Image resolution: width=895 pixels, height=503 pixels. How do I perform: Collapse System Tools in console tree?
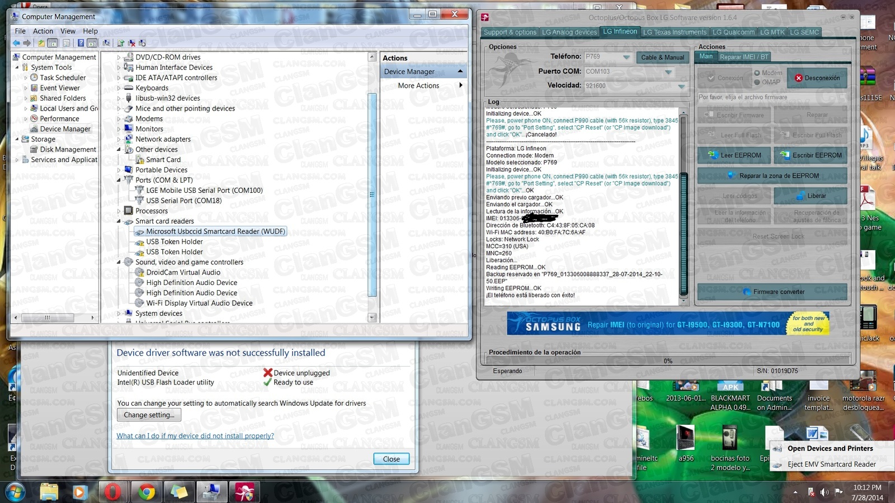17,67
